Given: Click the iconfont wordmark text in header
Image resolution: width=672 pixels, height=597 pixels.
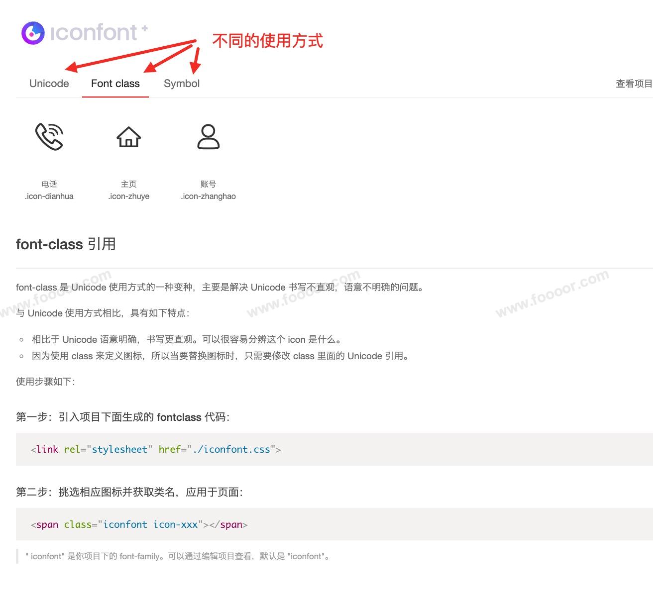Looking at the screenshot, I should click(x=94, y=33).
